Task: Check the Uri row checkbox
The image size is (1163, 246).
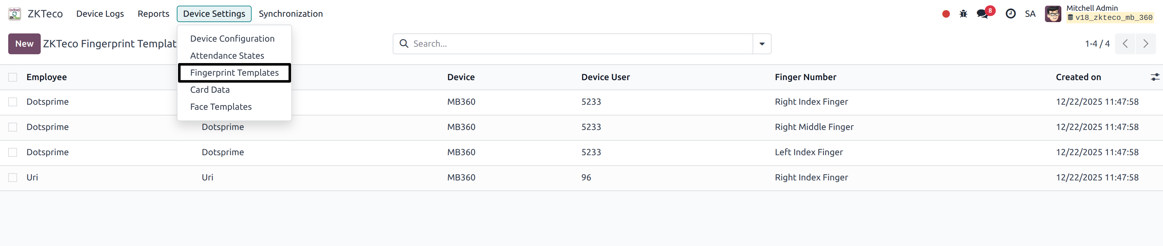Action: point(13,177)
